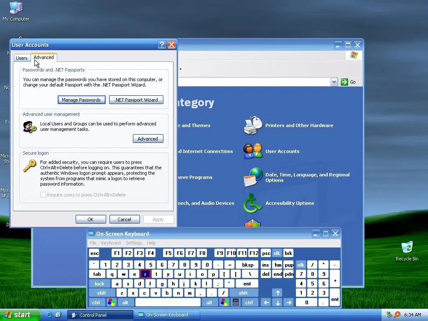The width and height of the screenshot is (428, 321).
Task: Click the F5 function key
Action: [x=168, y=253]
